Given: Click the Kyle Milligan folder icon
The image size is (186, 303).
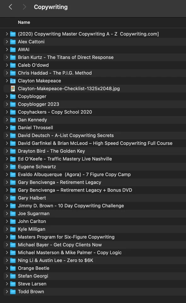Looking at the screenshot, I should click(13, 229).
